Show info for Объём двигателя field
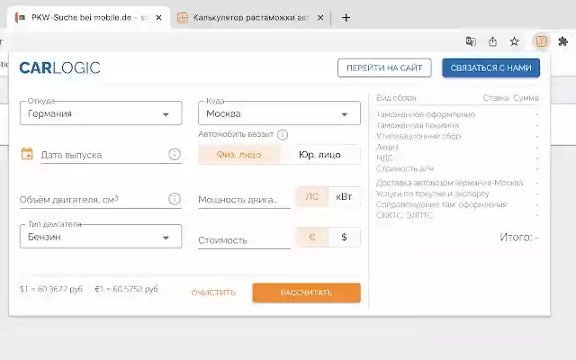576x360 pixels. coord(175,199)
